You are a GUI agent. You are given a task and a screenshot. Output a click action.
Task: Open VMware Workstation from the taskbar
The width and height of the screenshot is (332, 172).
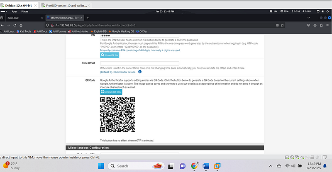tap(217, 166)
